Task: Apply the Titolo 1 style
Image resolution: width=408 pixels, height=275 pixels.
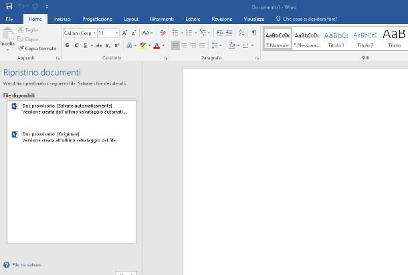Action: pyautogui.click(x=336, y=39)
